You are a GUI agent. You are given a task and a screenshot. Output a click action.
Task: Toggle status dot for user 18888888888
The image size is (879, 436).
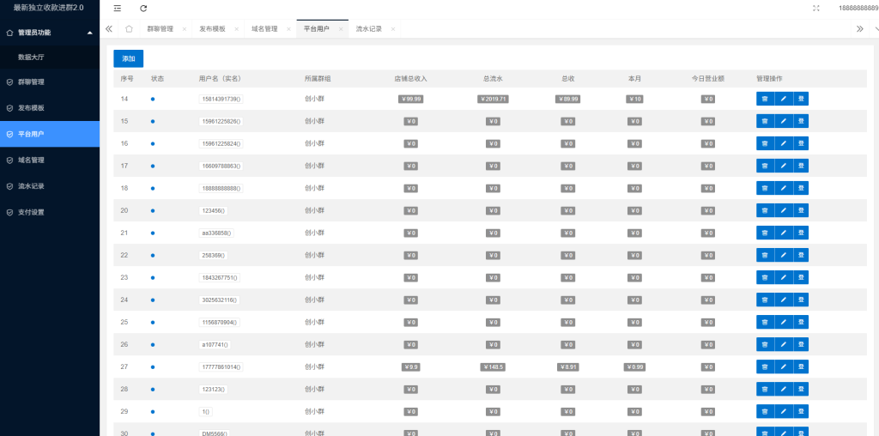tap(153, 188)
